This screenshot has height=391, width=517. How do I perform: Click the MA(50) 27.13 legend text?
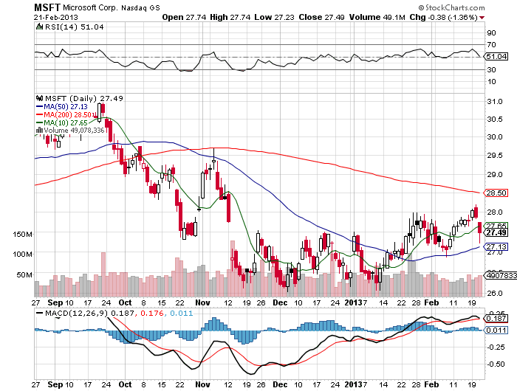pyautogui.click(x=66, y=107)
